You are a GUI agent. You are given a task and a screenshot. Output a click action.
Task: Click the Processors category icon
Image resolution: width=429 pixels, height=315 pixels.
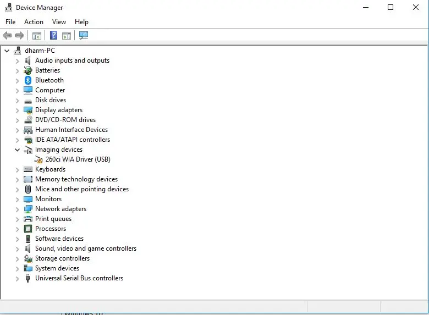28,229
